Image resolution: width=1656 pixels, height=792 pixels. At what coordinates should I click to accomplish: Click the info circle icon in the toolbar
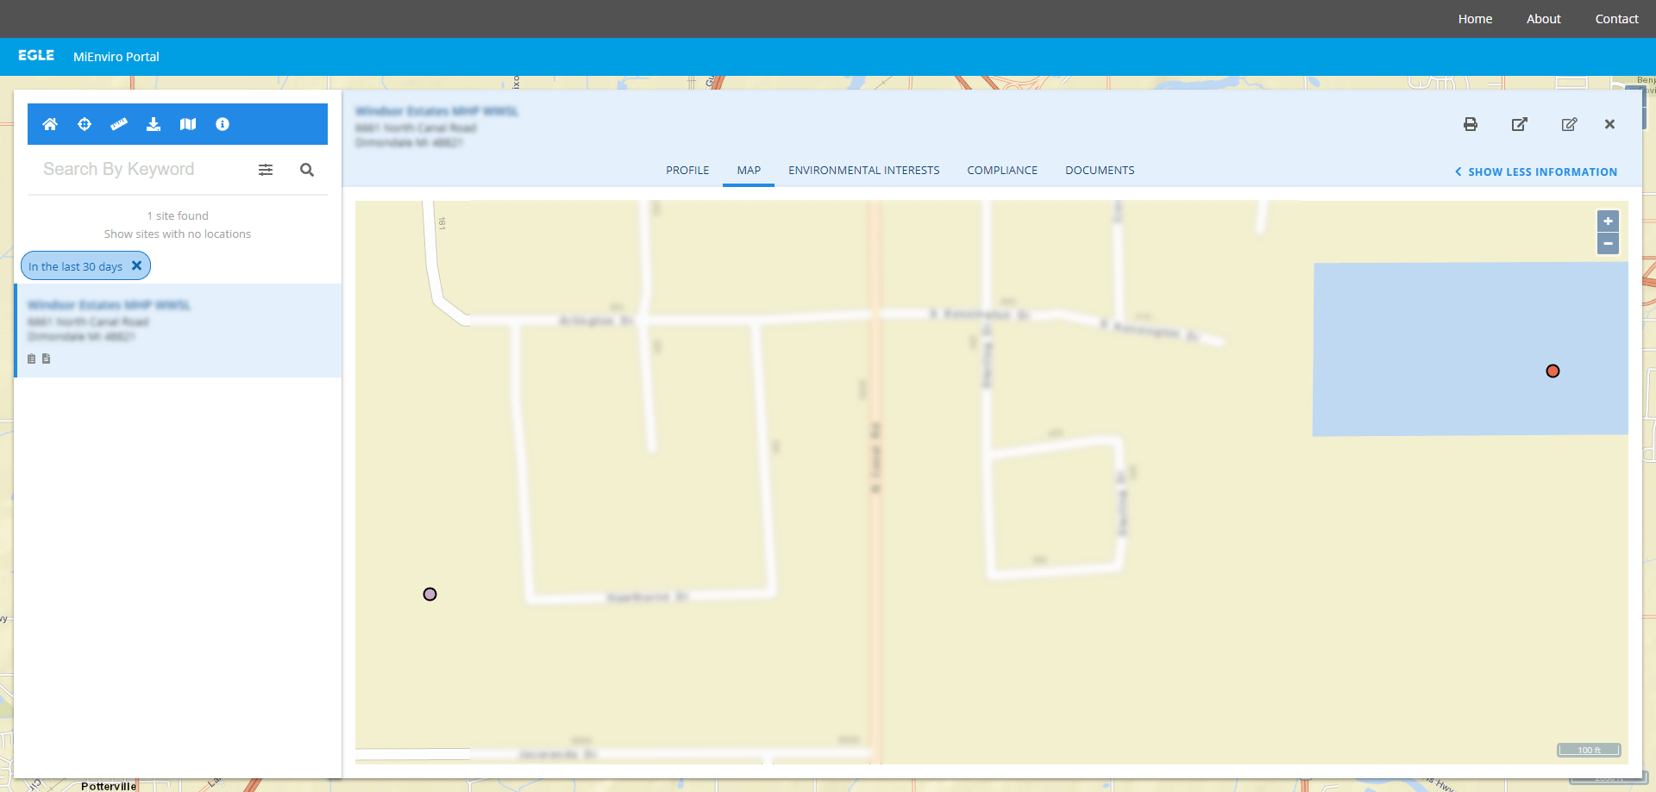pos(223,124)
